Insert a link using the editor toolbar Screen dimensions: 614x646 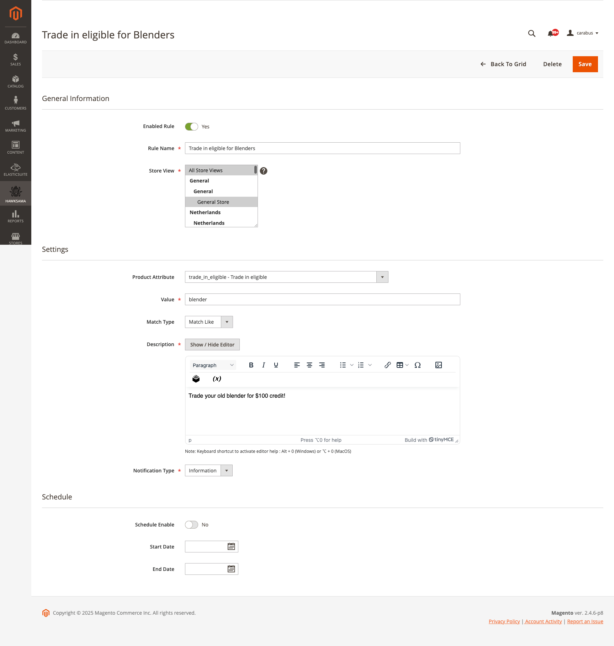click(x=387, y=365)
